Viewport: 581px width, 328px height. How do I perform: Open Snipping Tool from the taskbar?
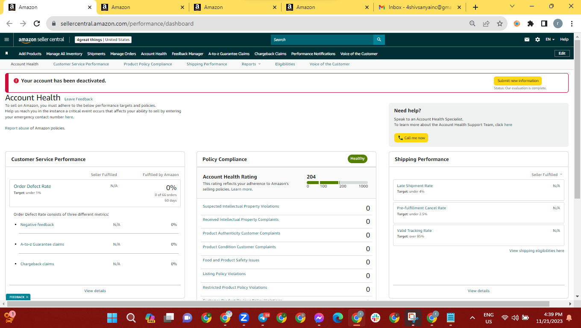pyautogui.click(x=413, y=318)
